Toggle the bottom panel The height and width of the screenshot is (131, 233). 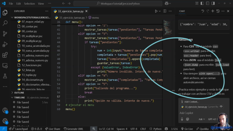[208, 3]
